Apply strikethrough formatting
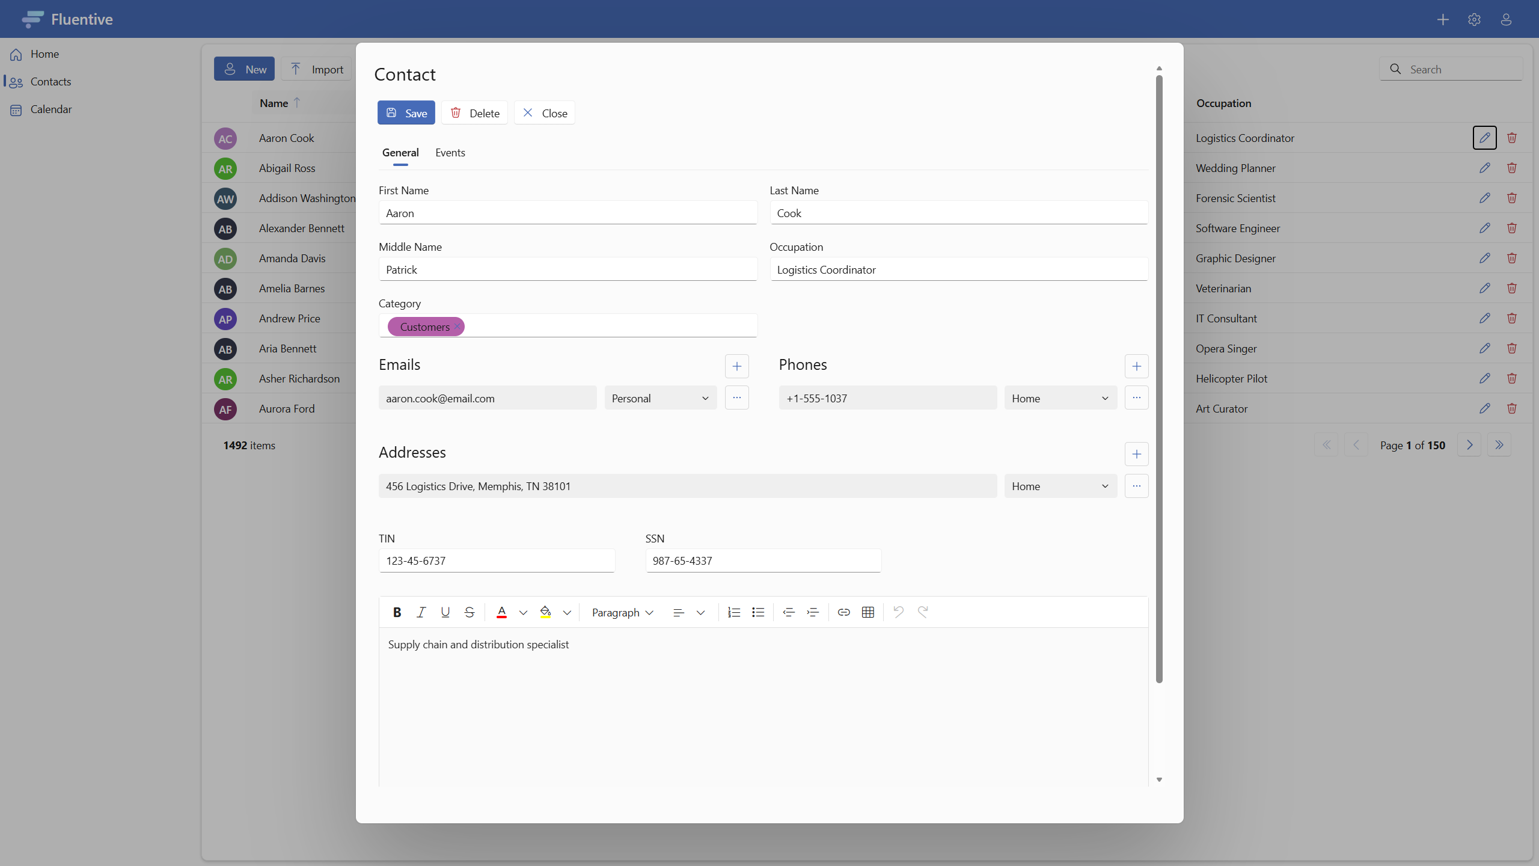Image resolution: width=1539 pixels, height=866 pixels. point(469,612)
